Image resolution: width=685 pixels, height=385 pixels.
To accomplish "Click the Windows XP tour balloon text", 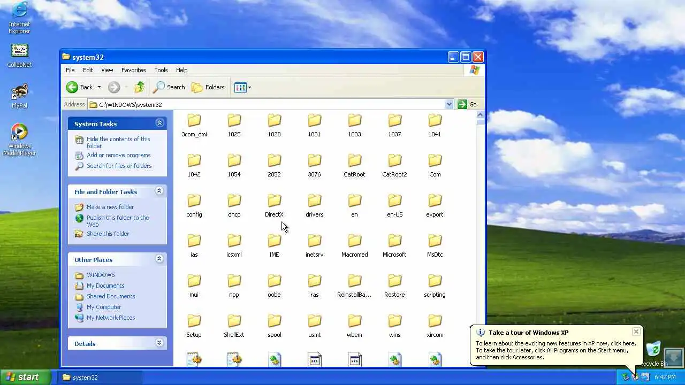I will (555, 350).
